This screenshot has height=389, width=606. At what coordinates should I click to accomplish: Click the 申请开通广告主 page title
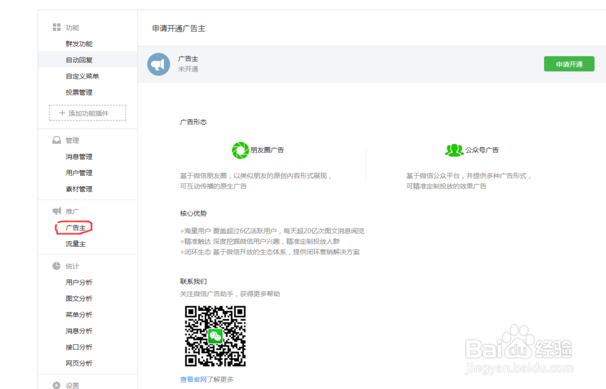click(x=179, y=28)
